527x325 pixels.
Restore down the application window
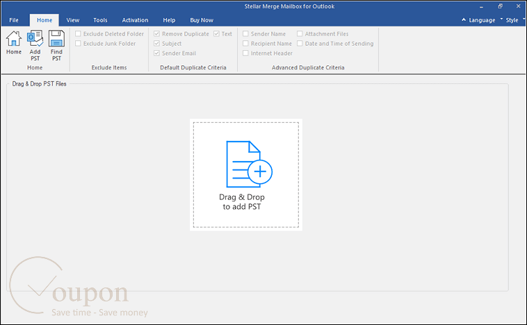tap(500, 6)
